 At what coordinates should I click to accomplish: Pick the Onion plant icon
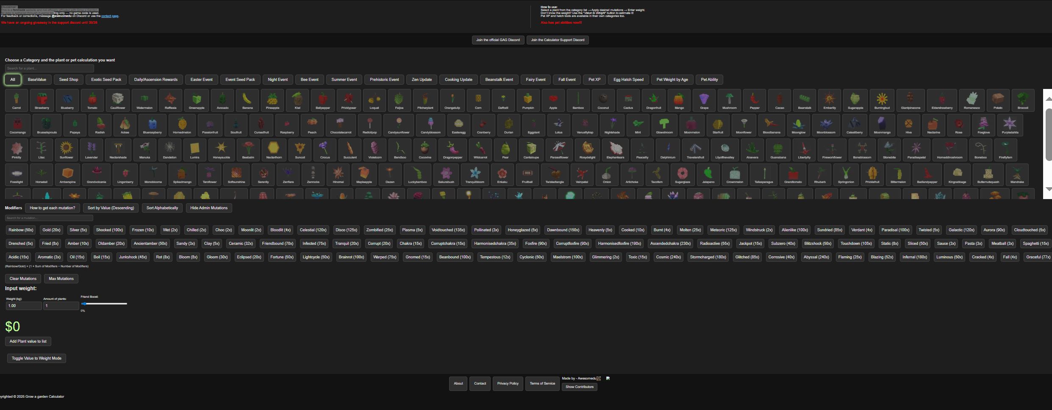(607, 175)
